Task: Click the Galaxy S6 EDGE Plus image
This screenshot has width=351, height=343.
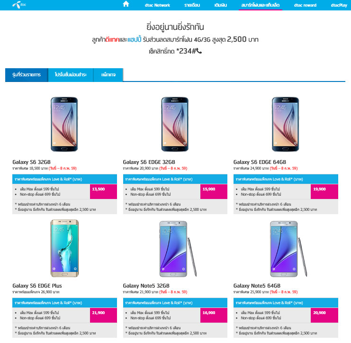Action: tap(64, 248)
